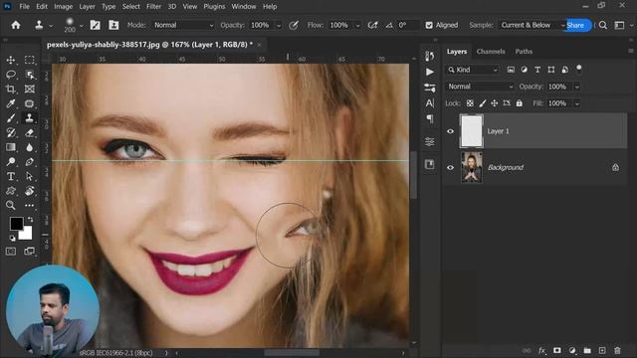This screenshot has height=358, width=637.
Task: Add a layer mask
Action: pos(557,350)
